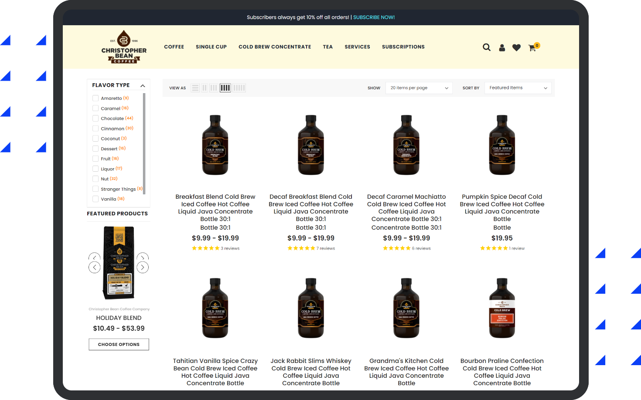Open Pumpkin Spice Decaf Cold Brew title
Screen dimensions: 641x400
[x=502, y=208]
